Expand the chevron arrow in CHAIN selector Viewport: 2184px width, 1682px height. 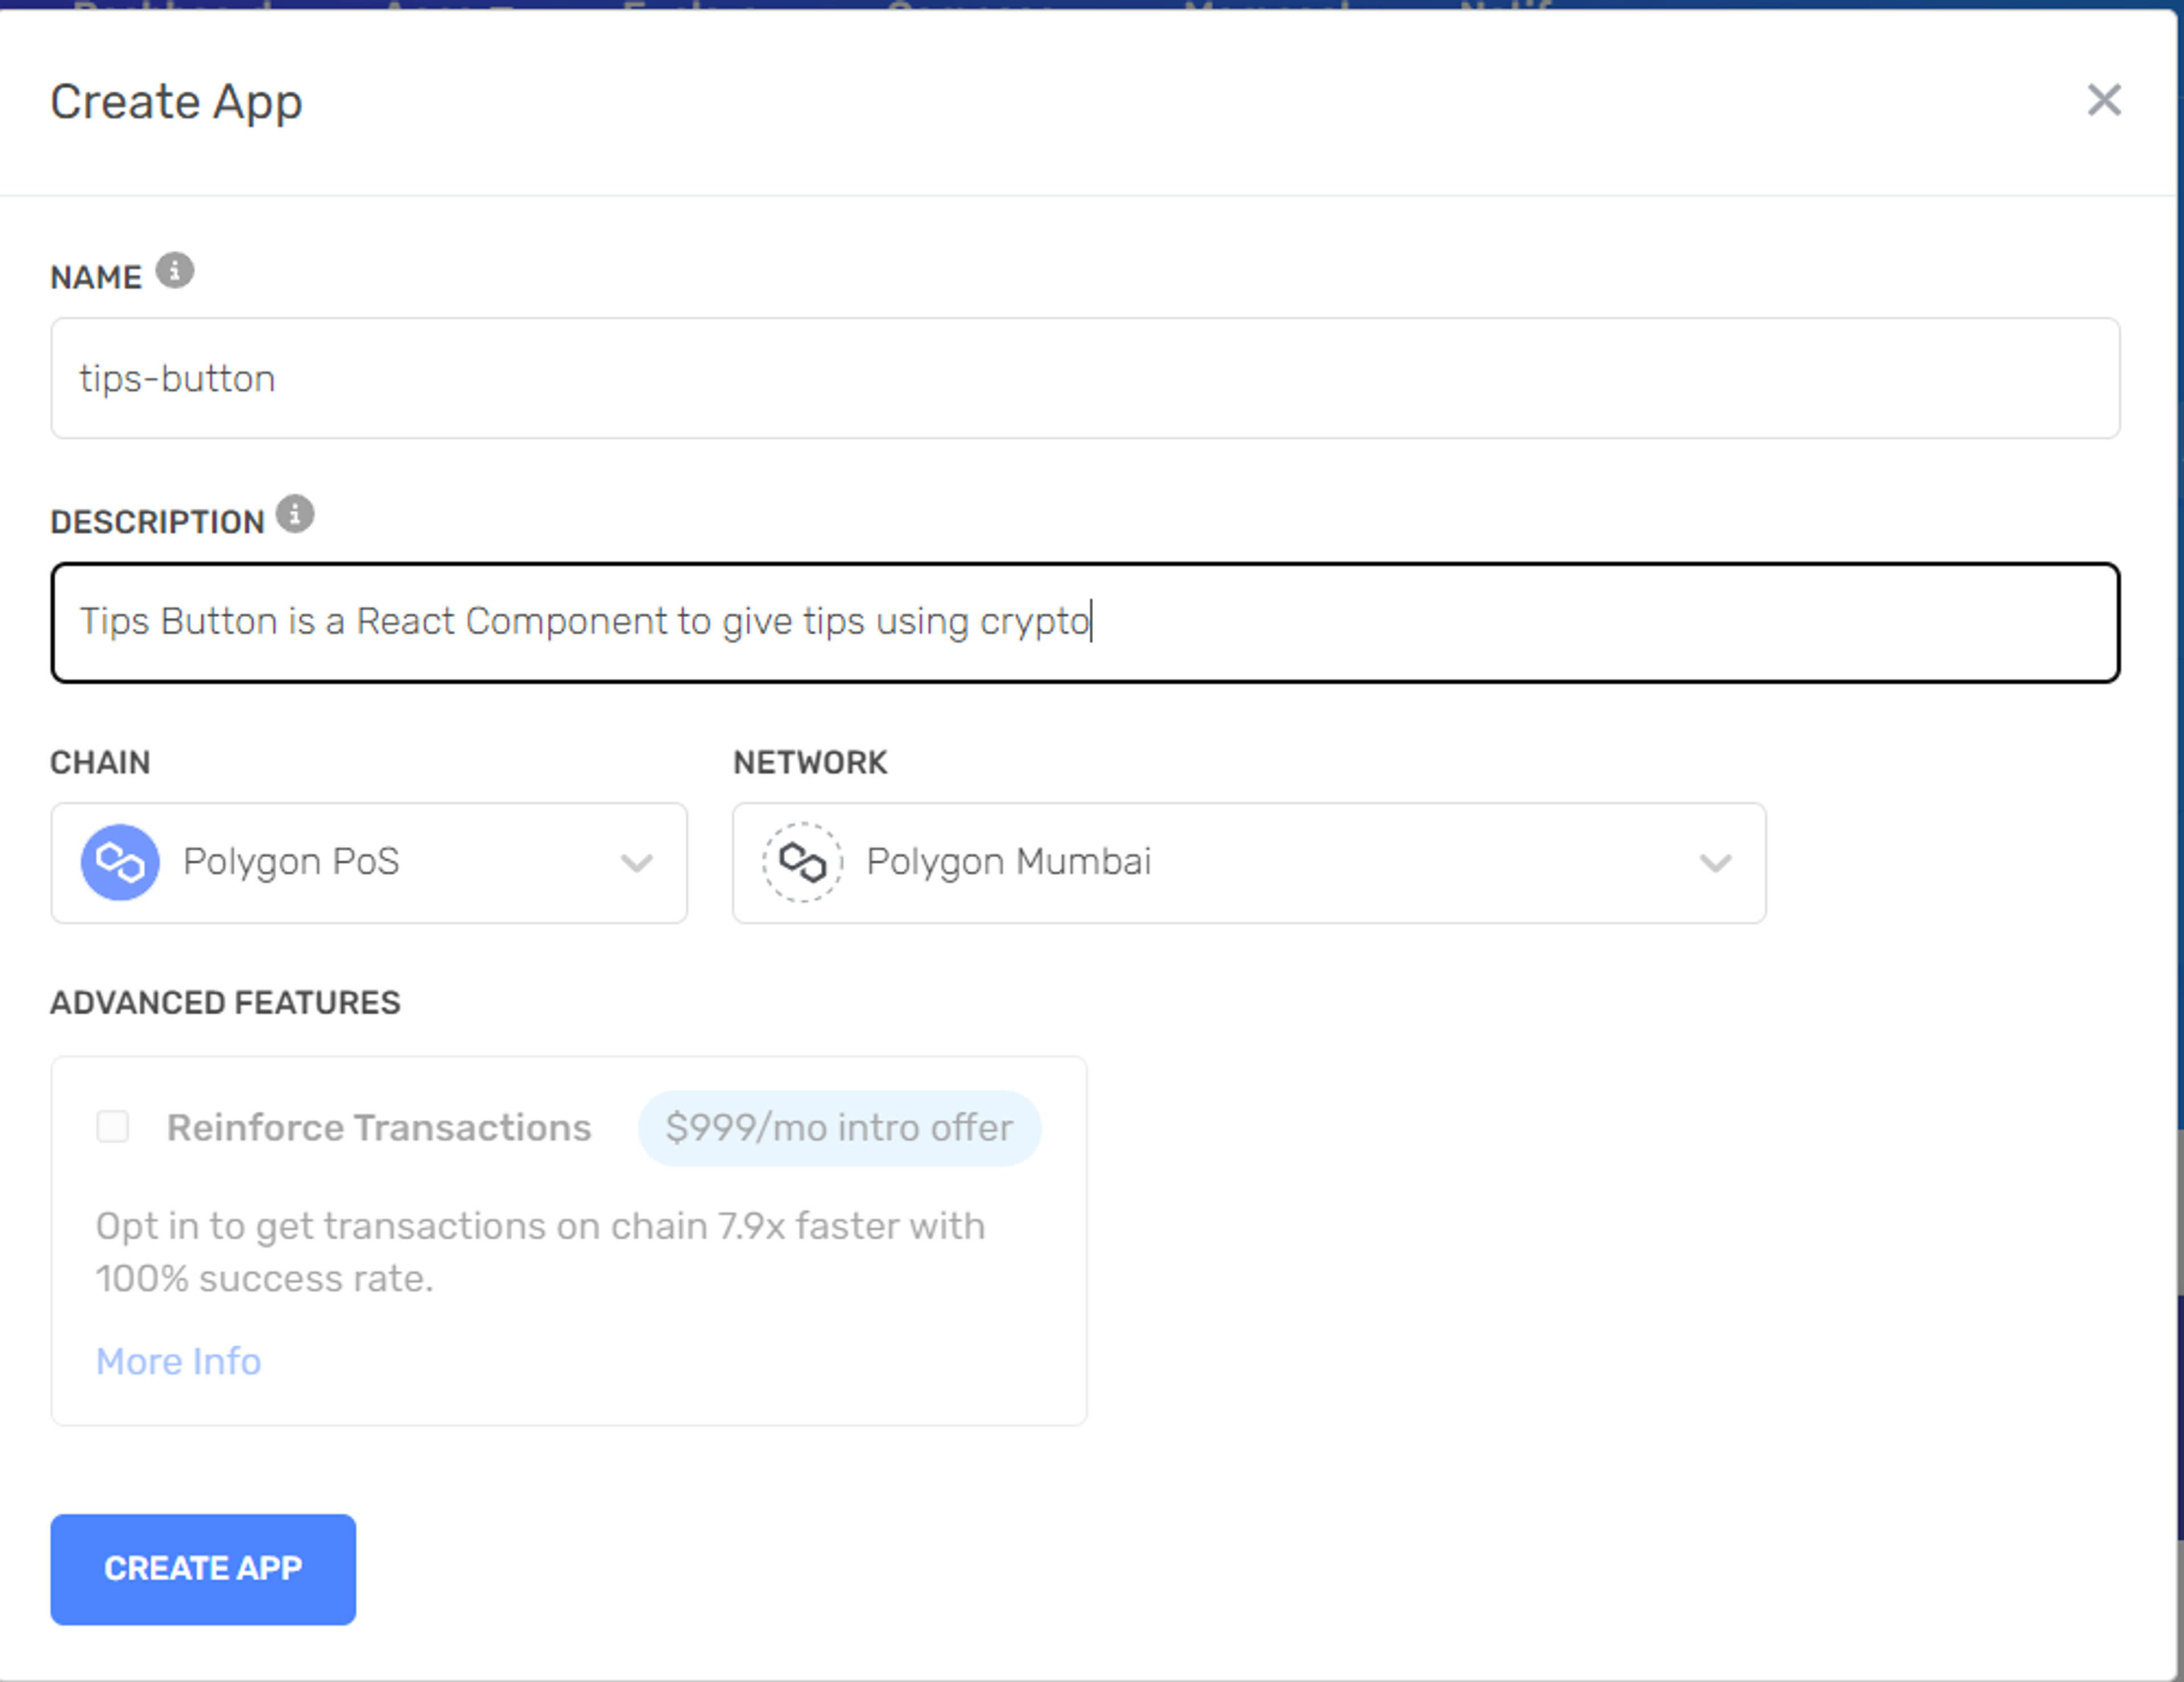[637, 863]
